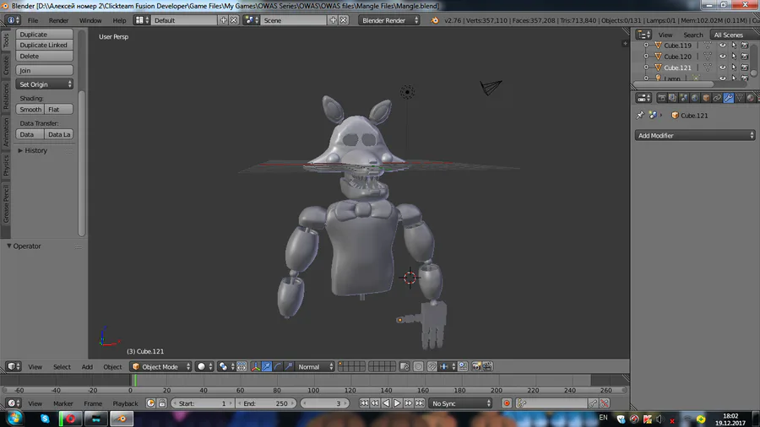This screenshot has height=427, width=760.
Task: Open the Material properties tab
Action: (751, 98)
